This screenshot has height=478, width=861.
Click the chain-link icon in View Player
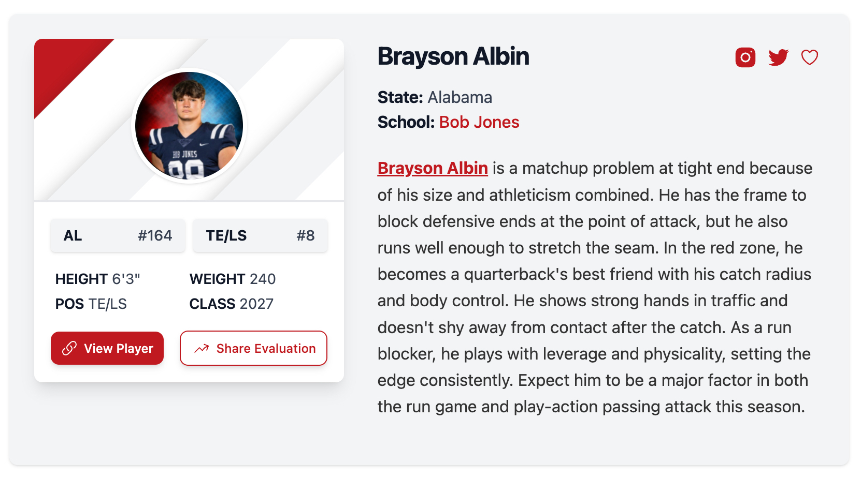[69, 348]
